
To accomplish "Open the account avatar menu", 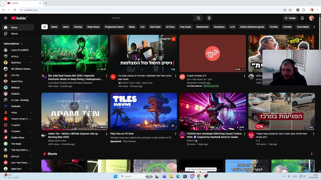I will pyautogui.click(x=311, y=18).
